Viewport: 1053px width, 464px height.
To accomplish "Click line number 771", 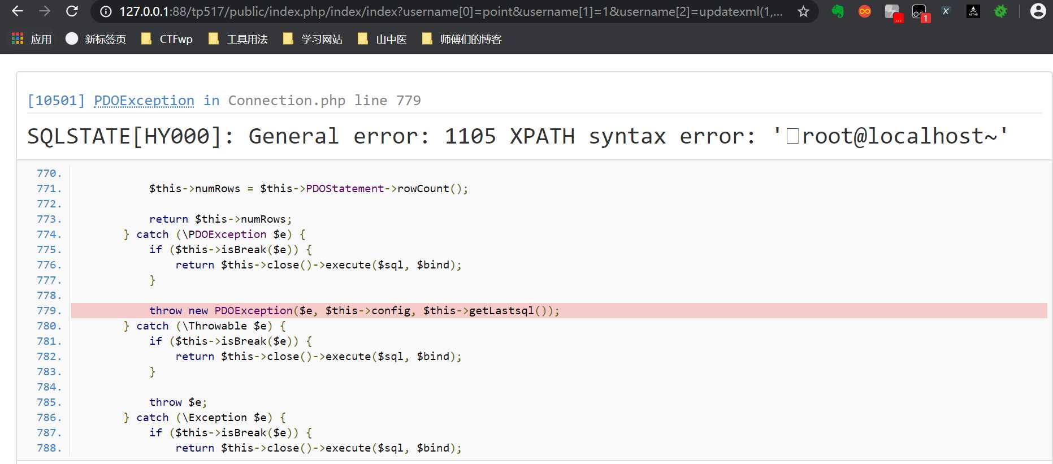I will 49,188.
